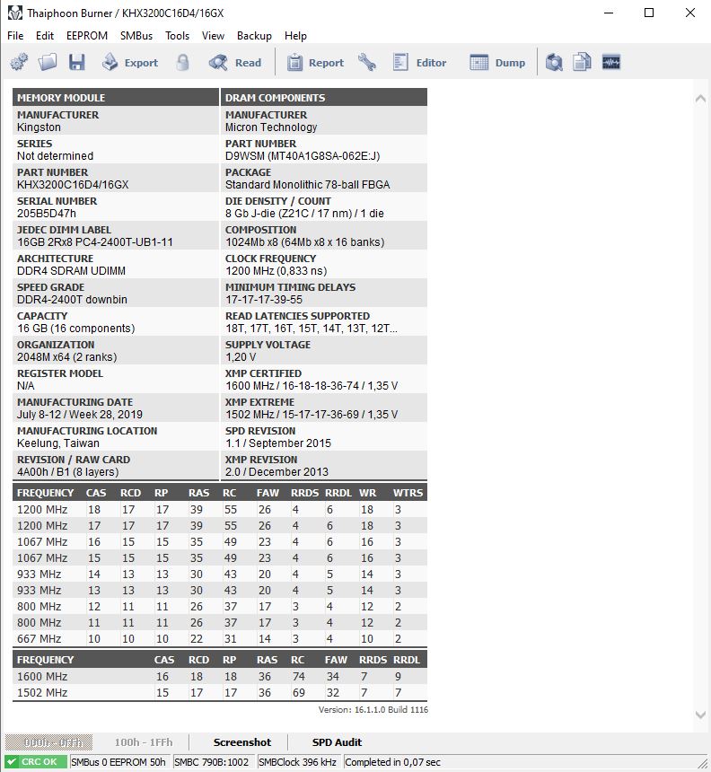The width and height of the screenshot is (711, 772).
Task: Select the SPD Audit tab
Action: click(337, 742)
